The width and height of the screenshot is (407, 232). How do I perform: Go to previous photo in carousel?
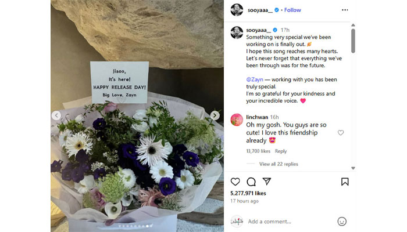click(x=56, y=115)
